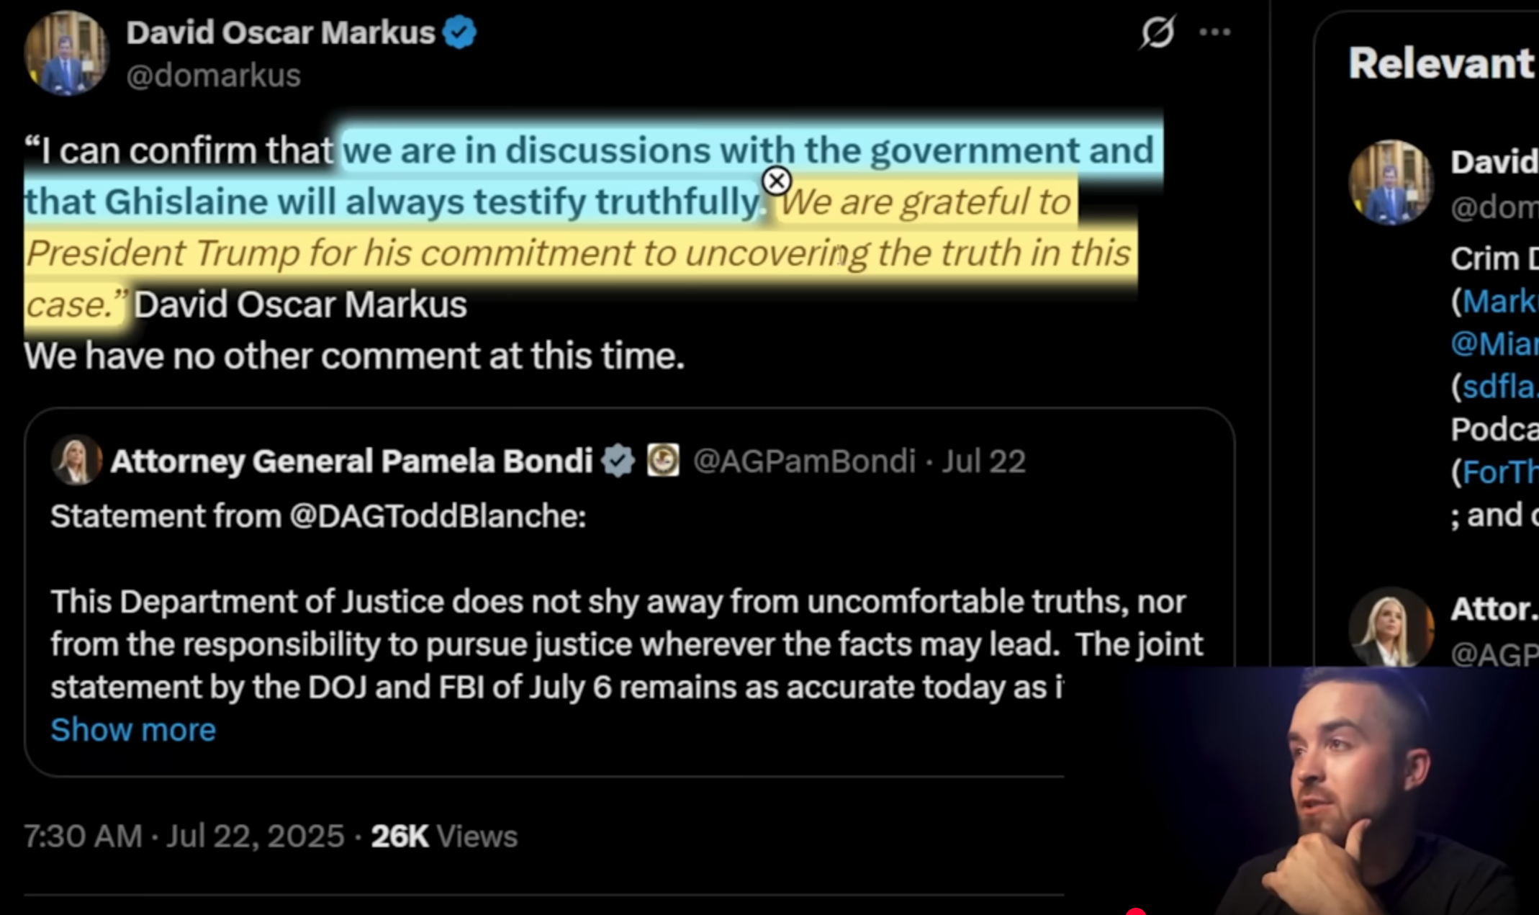Viewport: 1539px width, 915px height.
Task: Click David Oscar Markus's blue verified badge
Action: 459,32
